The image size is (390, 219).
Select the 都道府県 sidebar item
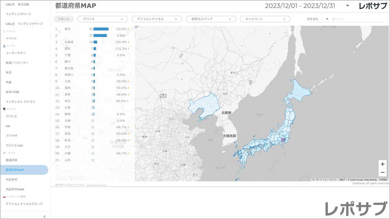11,160
